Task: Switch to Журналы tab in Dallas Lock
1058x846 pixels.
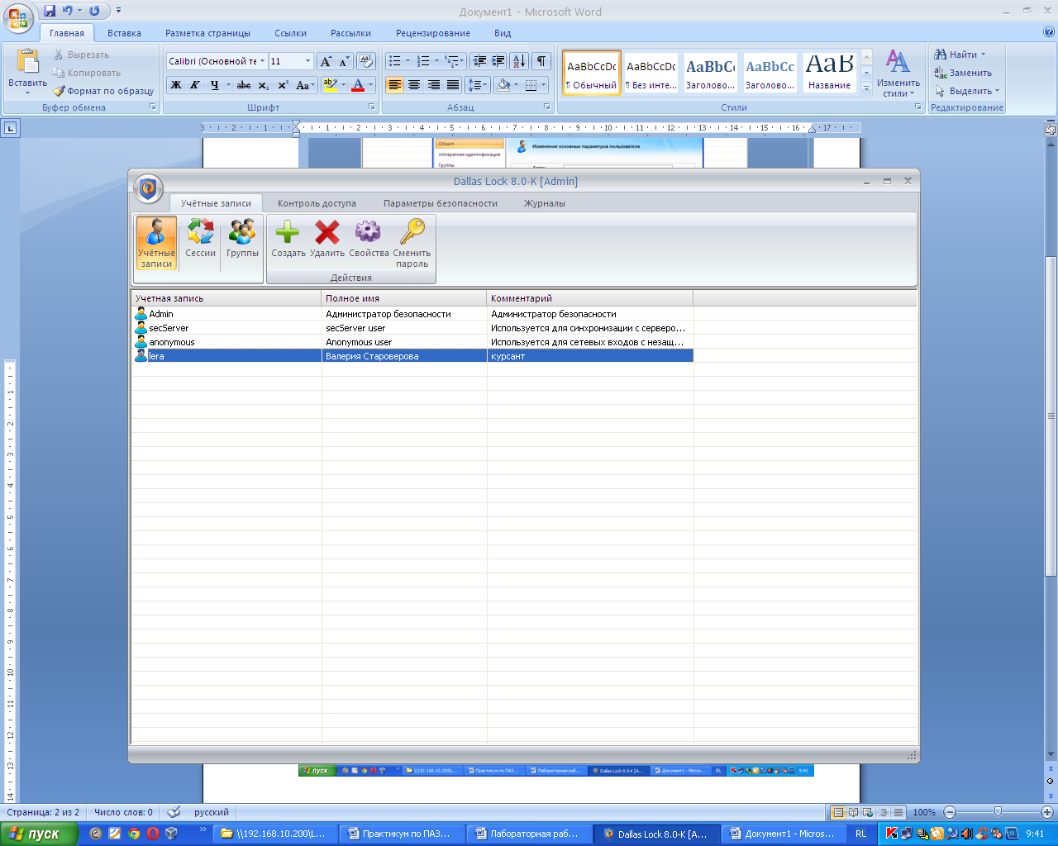Action: click(545, 203)
